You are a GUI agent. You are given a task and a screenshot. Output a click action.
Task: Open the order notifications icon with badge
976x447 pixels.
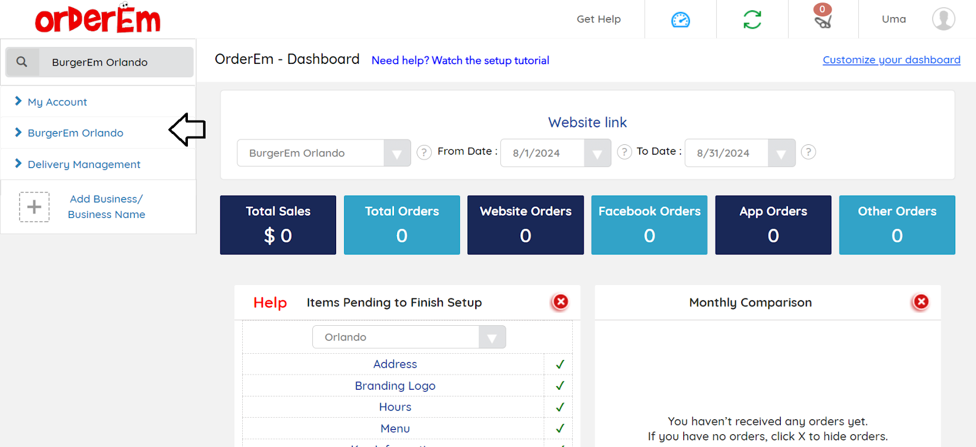pyautogui.click(x=823, y=19)
